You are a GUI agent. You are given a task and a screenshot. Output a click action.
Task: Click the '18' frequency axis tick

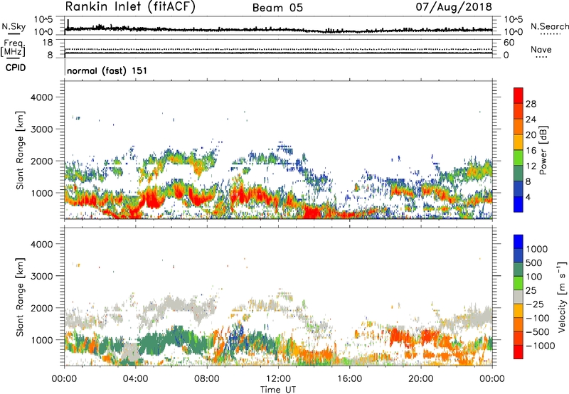point(48,43)
